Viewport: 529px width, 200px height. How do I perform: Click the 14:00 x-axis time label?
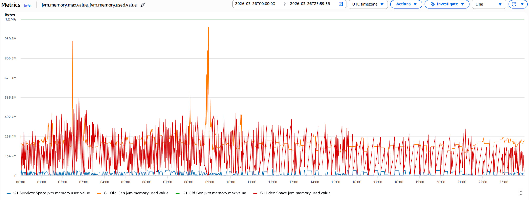(315, 182)
